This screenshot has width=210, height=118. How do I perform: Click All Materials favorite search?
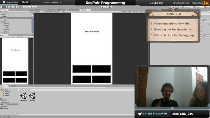point(7,92)
